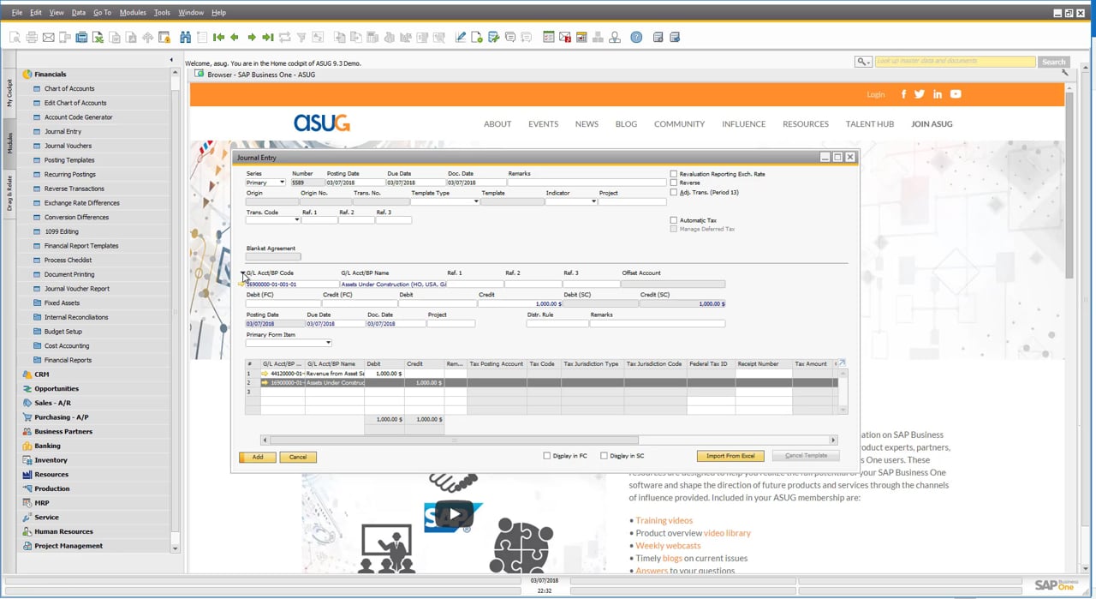
Task: Open Print Preview from the toolbar
Action: click(x=15, y=37)
